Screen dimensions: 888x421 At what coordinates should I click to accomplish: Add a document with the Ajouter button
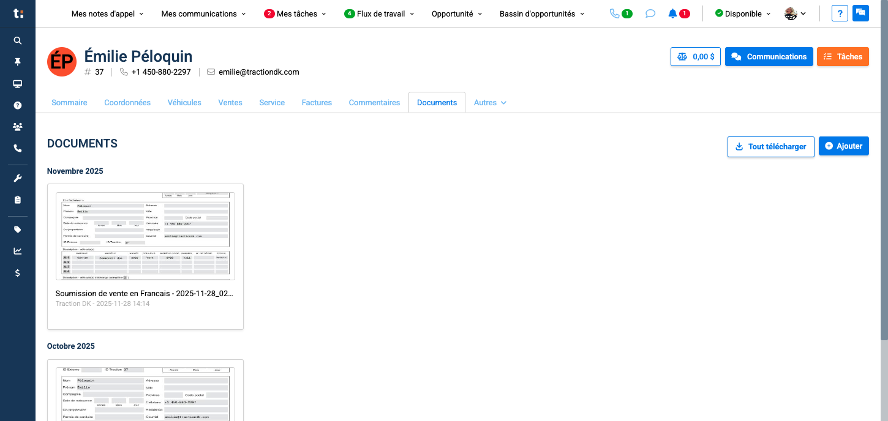[843, 146]
